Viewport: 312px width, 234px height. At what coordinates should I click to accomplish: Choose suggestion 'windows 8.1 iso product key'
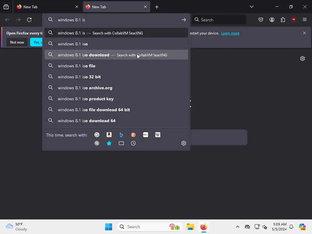click(x=116, y=99)
